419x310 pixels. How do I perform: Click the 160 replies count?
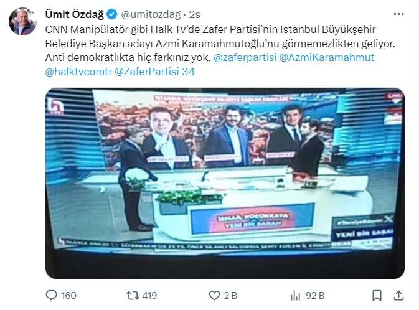[68, 296]
